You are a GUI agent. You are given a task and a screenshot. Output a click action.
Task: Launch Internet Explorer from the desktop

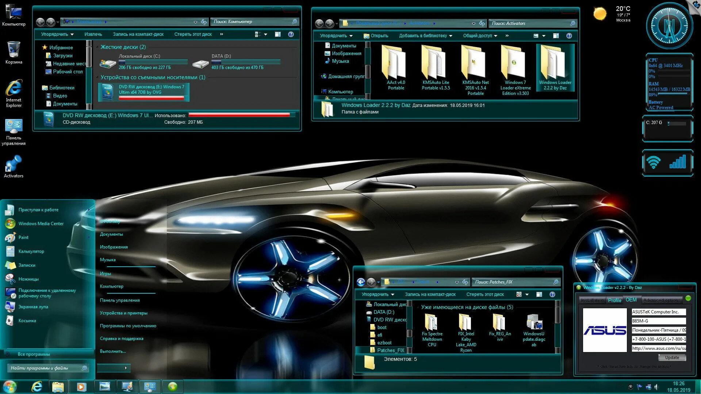[14, 93]
